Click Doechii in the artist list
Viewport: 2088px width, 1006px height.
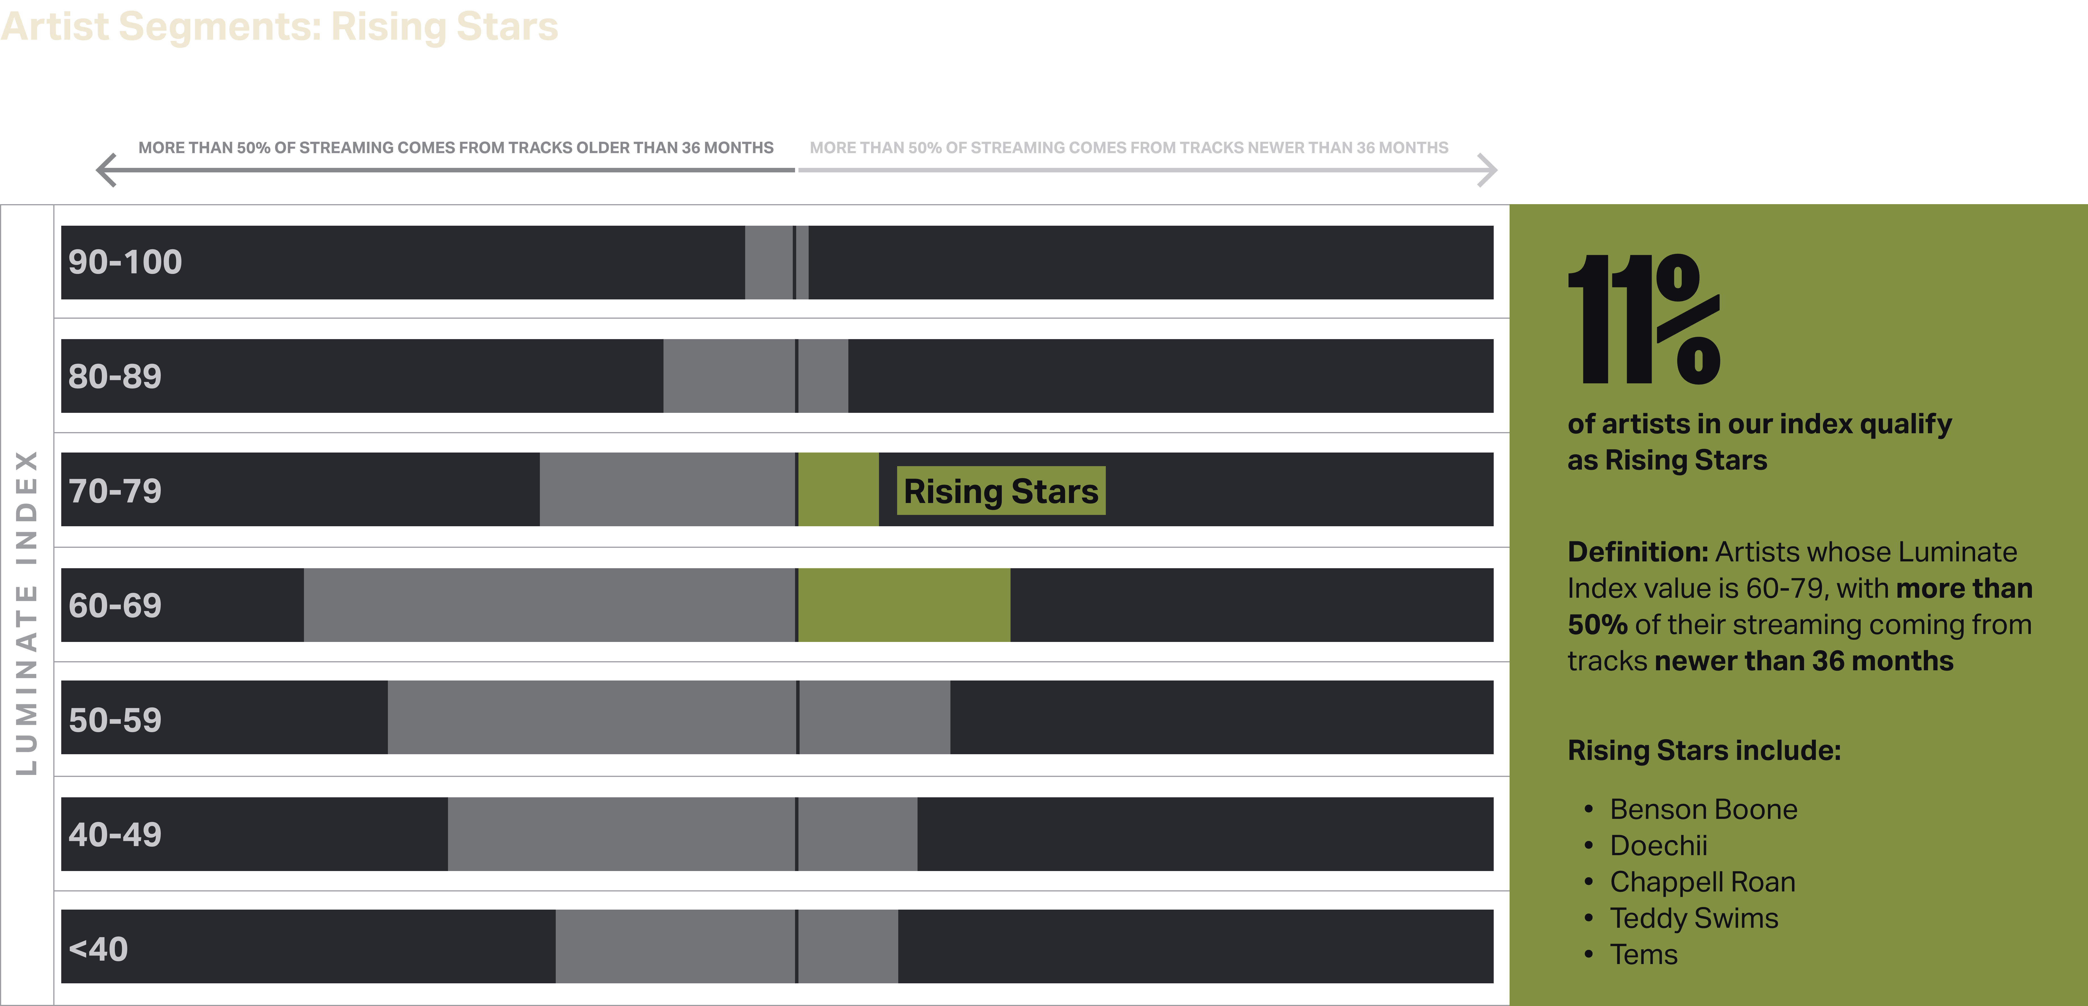[1658, 846]
